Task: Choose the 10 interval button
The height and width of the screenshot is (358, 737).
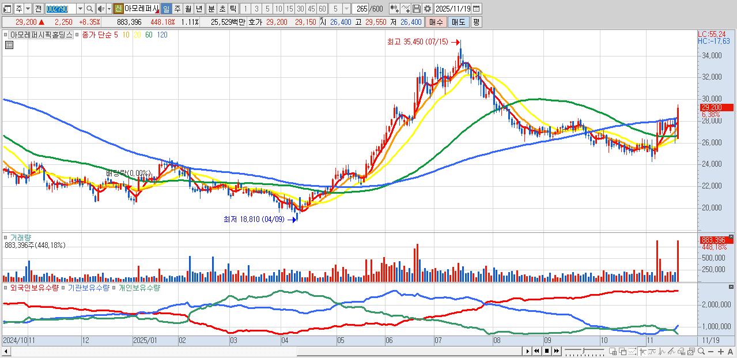Action: [278, 9]
